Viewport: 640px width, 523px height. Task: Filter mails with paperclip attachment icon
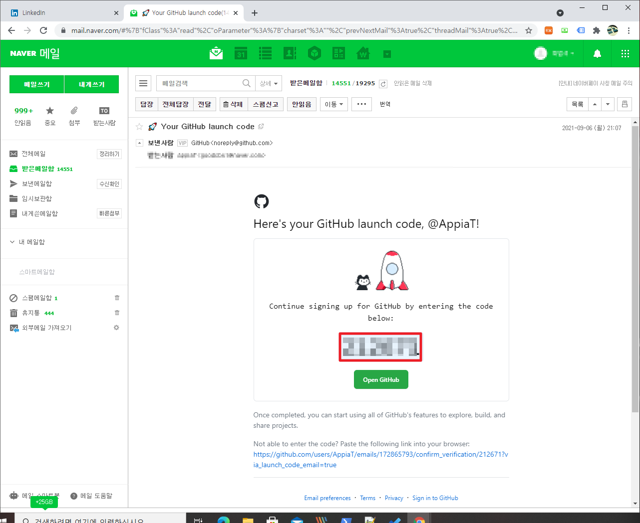click(x=74, y=116)
